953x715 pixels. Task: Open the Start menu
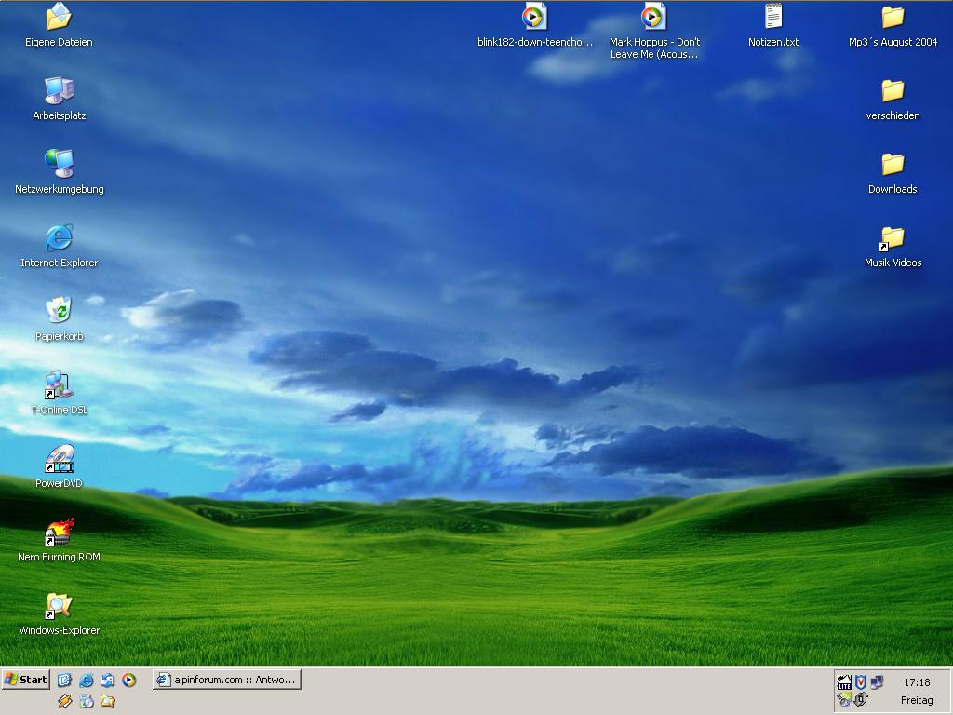click(x=26, y=680)
